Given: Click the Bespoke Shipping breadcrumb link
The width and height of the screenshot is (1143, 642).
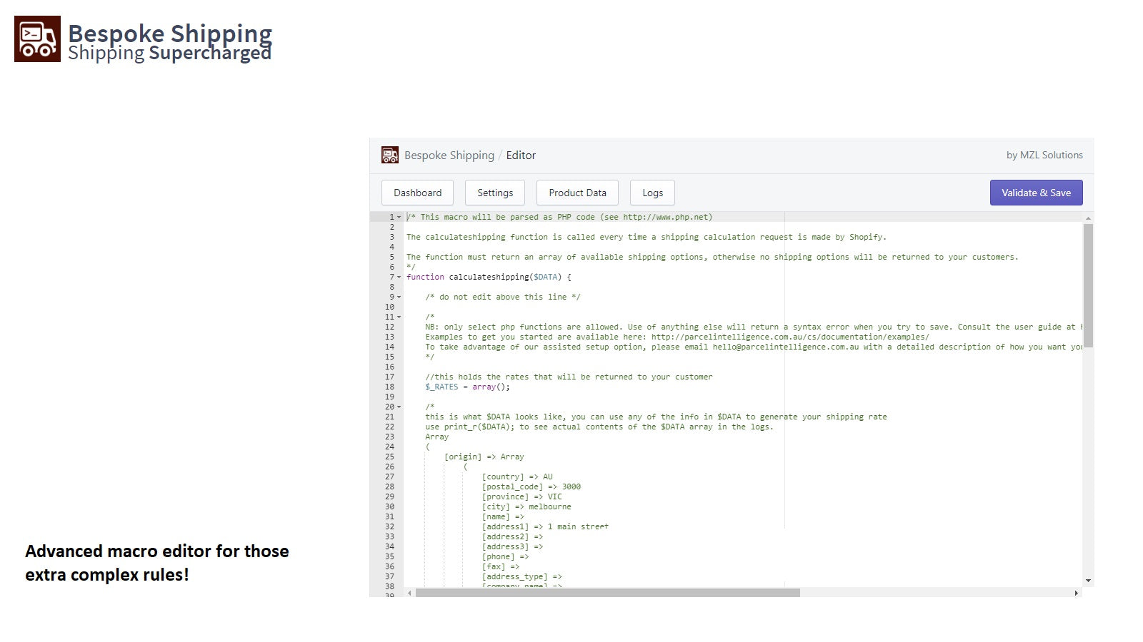Looking at the screenshot, I should point(449,155).
